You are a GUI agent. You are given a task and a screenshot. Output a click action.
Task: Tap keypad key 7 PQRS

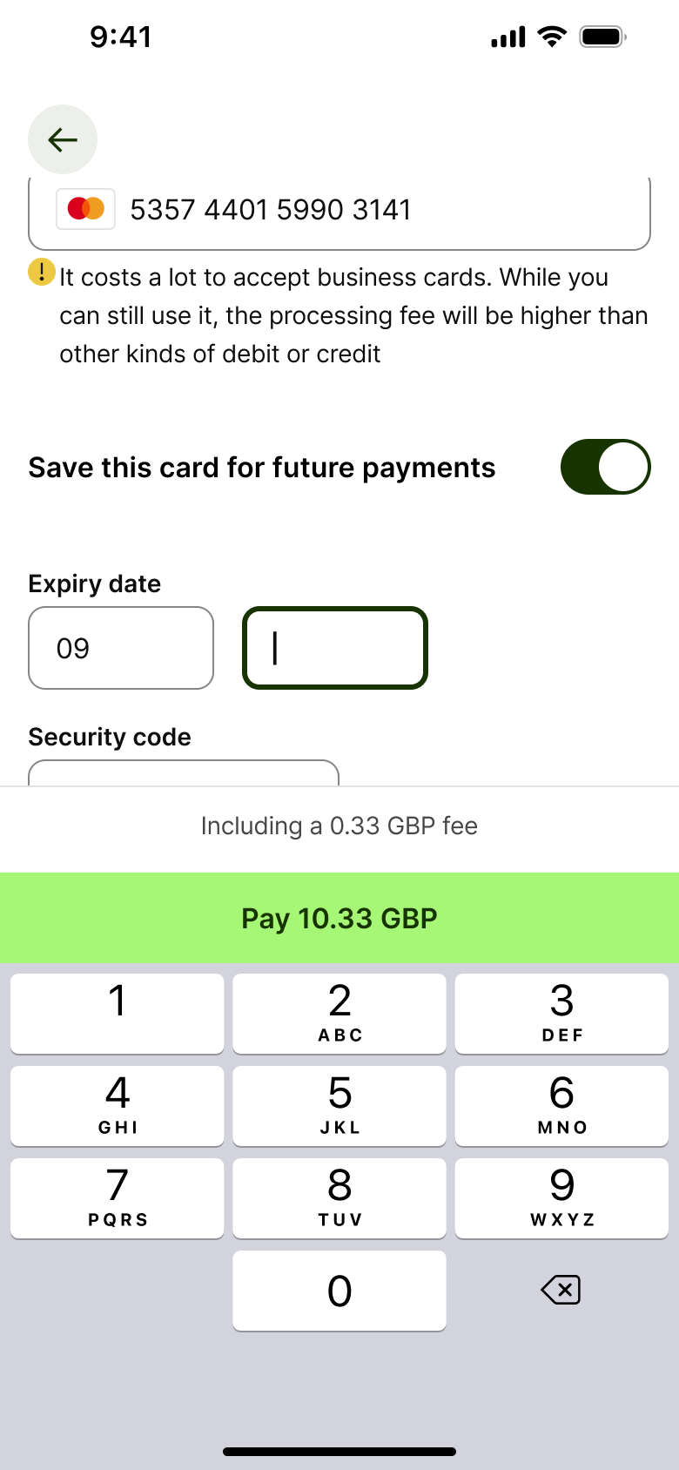tap(118, 1198)
